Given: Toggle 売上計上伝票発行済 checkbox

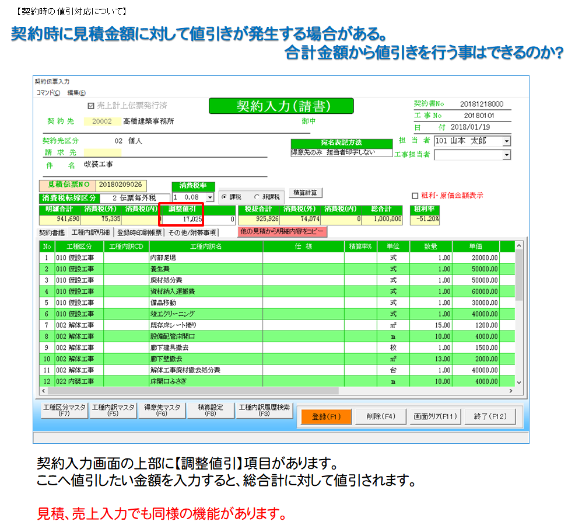Looking at the screenshot, I should coord(90,106).
